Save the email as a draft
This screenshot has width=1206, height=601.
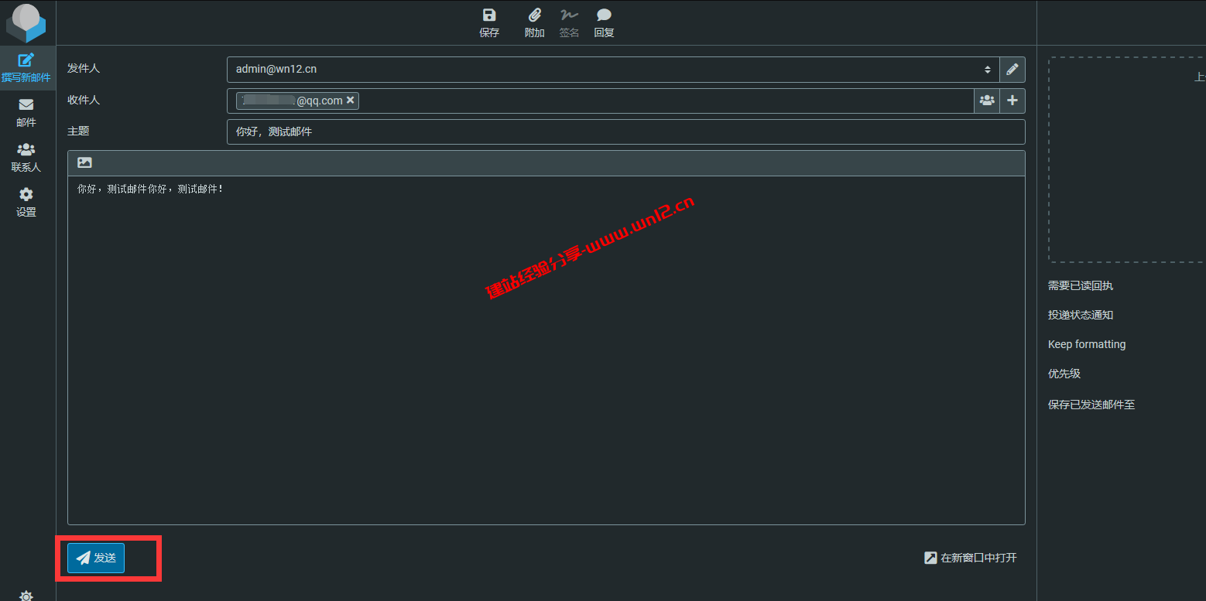pyautogui.click(x=489, y=22)
